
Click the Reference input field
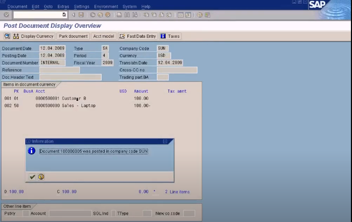(x=59, y=70)
